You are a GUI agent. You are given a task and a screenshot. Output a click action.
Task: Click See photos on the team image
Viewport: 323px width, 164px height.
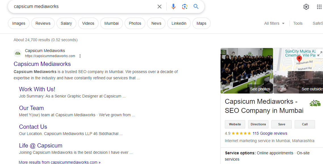[x=260, y=89]
